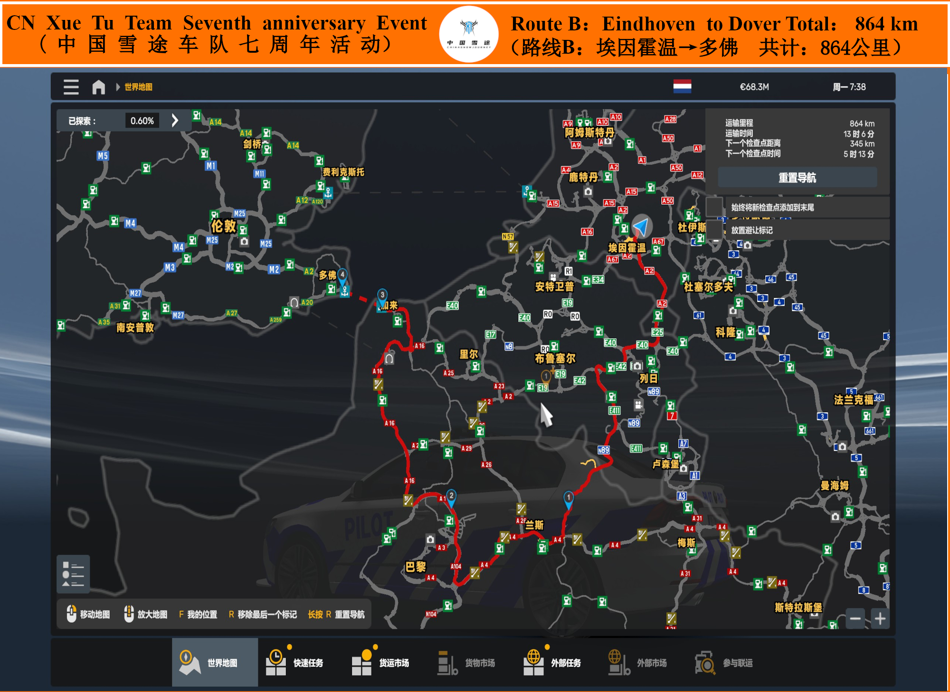The image size is (950, 692).
Task: Enable 始终将新检查点添加到末尾 checkbox
Action: click(714, 207)
